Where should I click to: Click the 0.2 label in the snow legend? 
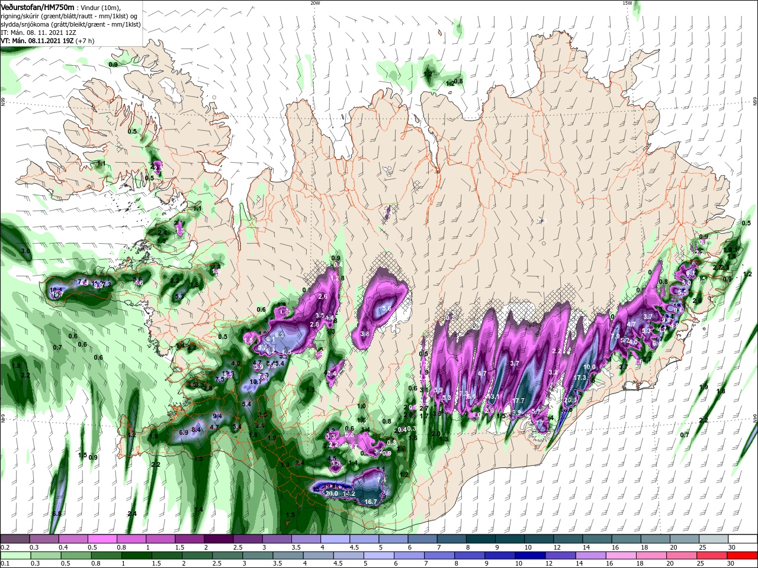pos(5,548)
